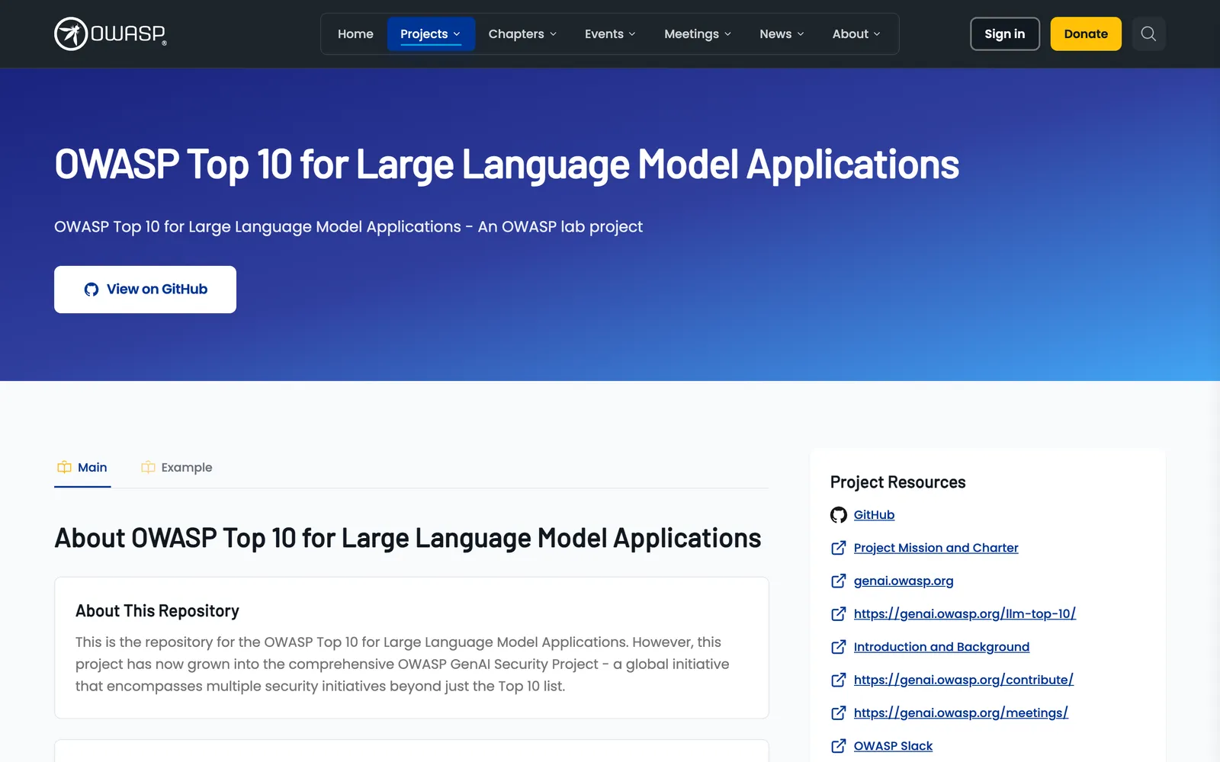Click external link icon beside meetings URL

839,712
